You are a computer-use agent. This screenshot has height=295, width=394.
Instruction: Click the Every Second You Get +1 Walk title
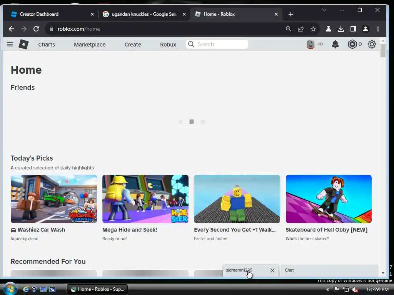click(x=235, y=230)
